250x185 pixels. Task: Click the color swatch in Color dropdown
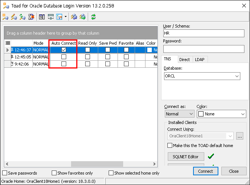[x=201, y=114]
